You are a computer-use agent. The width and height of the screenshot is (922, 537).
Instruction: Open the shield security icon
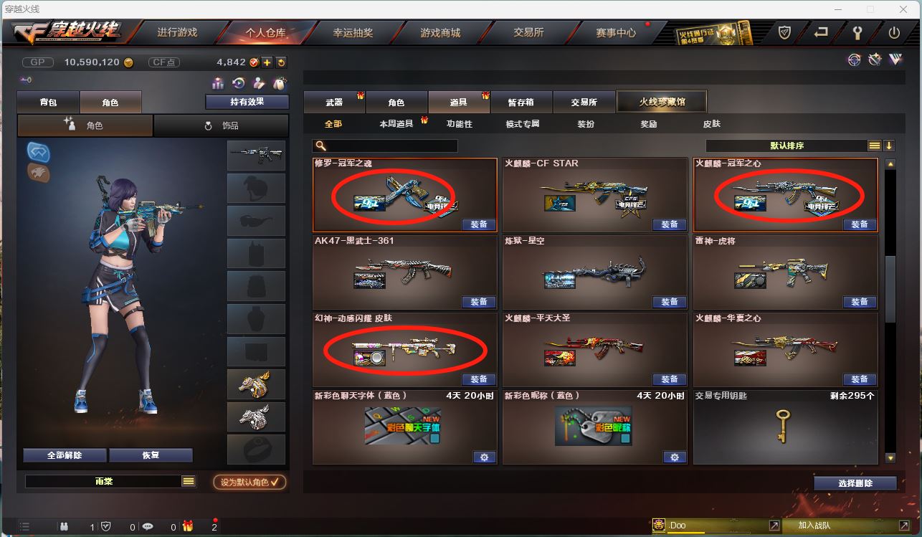point(785,33)
